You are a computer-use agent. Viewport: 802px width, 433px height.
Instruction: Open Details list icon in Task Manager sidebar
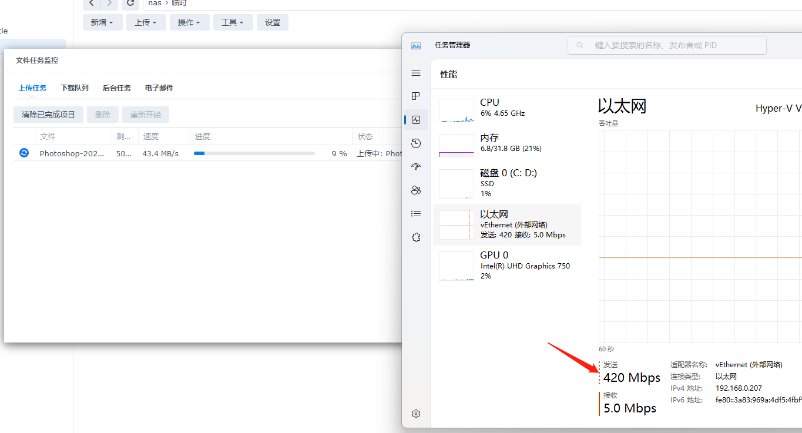(416, 214)
